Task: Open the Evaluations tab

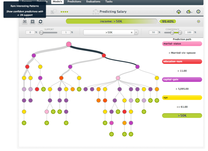Action: pyautogui.click(x=93, y=2)
